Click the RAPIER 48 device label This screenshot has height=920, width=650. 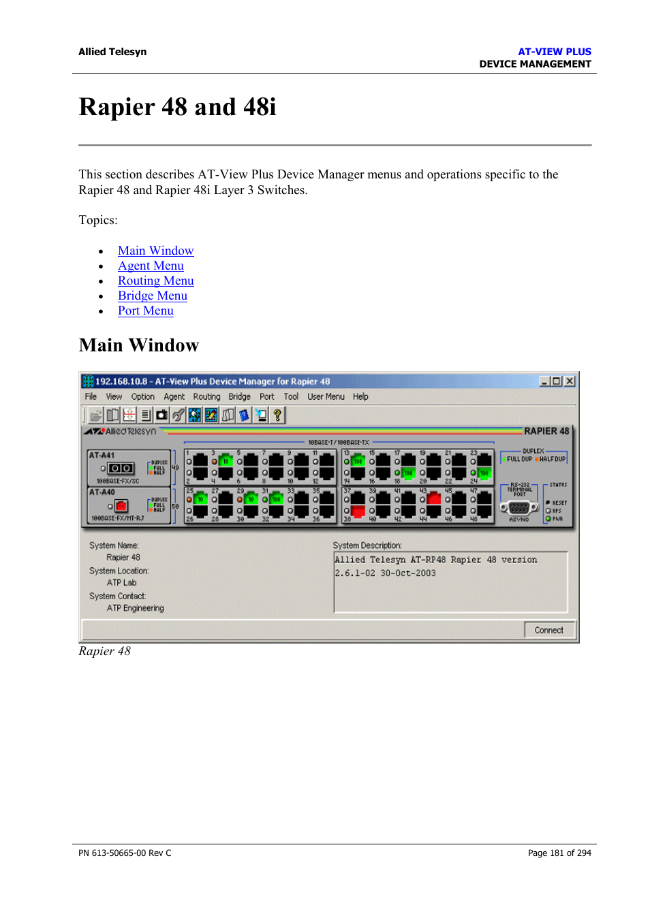[546, 431]
